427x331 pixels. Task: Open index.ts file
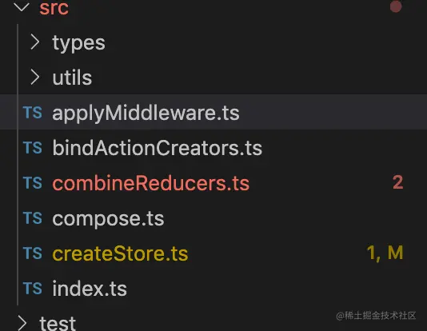click(90, 289)
